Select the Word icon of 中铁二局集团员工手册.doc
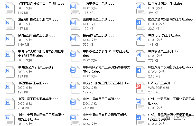 75,103
